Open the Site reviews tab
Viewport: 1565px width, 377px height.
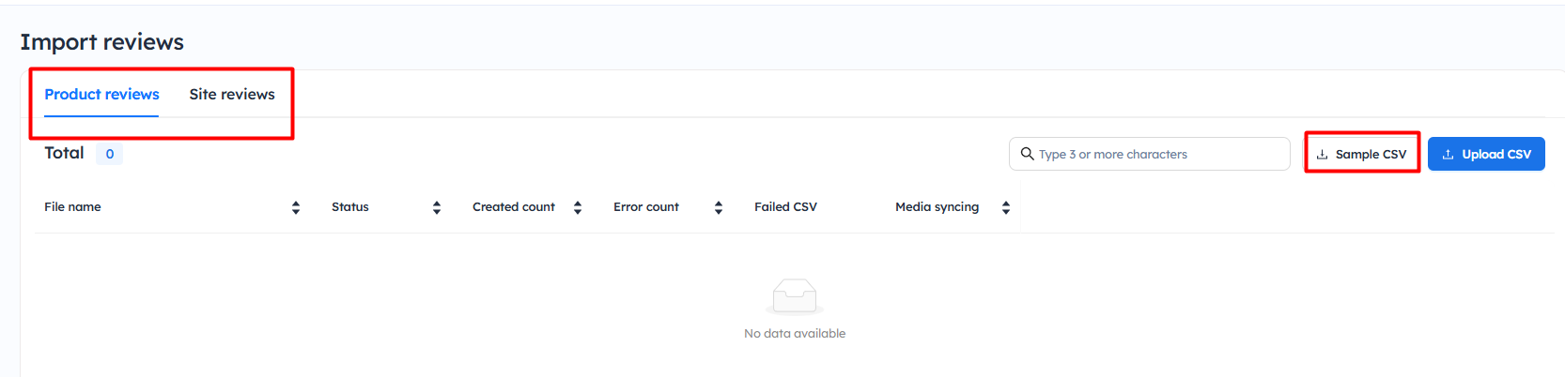coord(232,95)
